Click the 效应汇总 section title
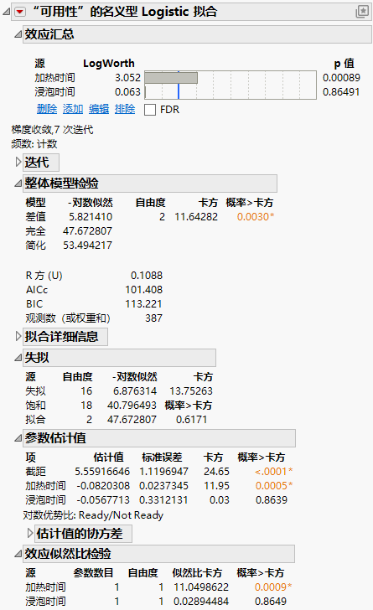 point(49,34)
